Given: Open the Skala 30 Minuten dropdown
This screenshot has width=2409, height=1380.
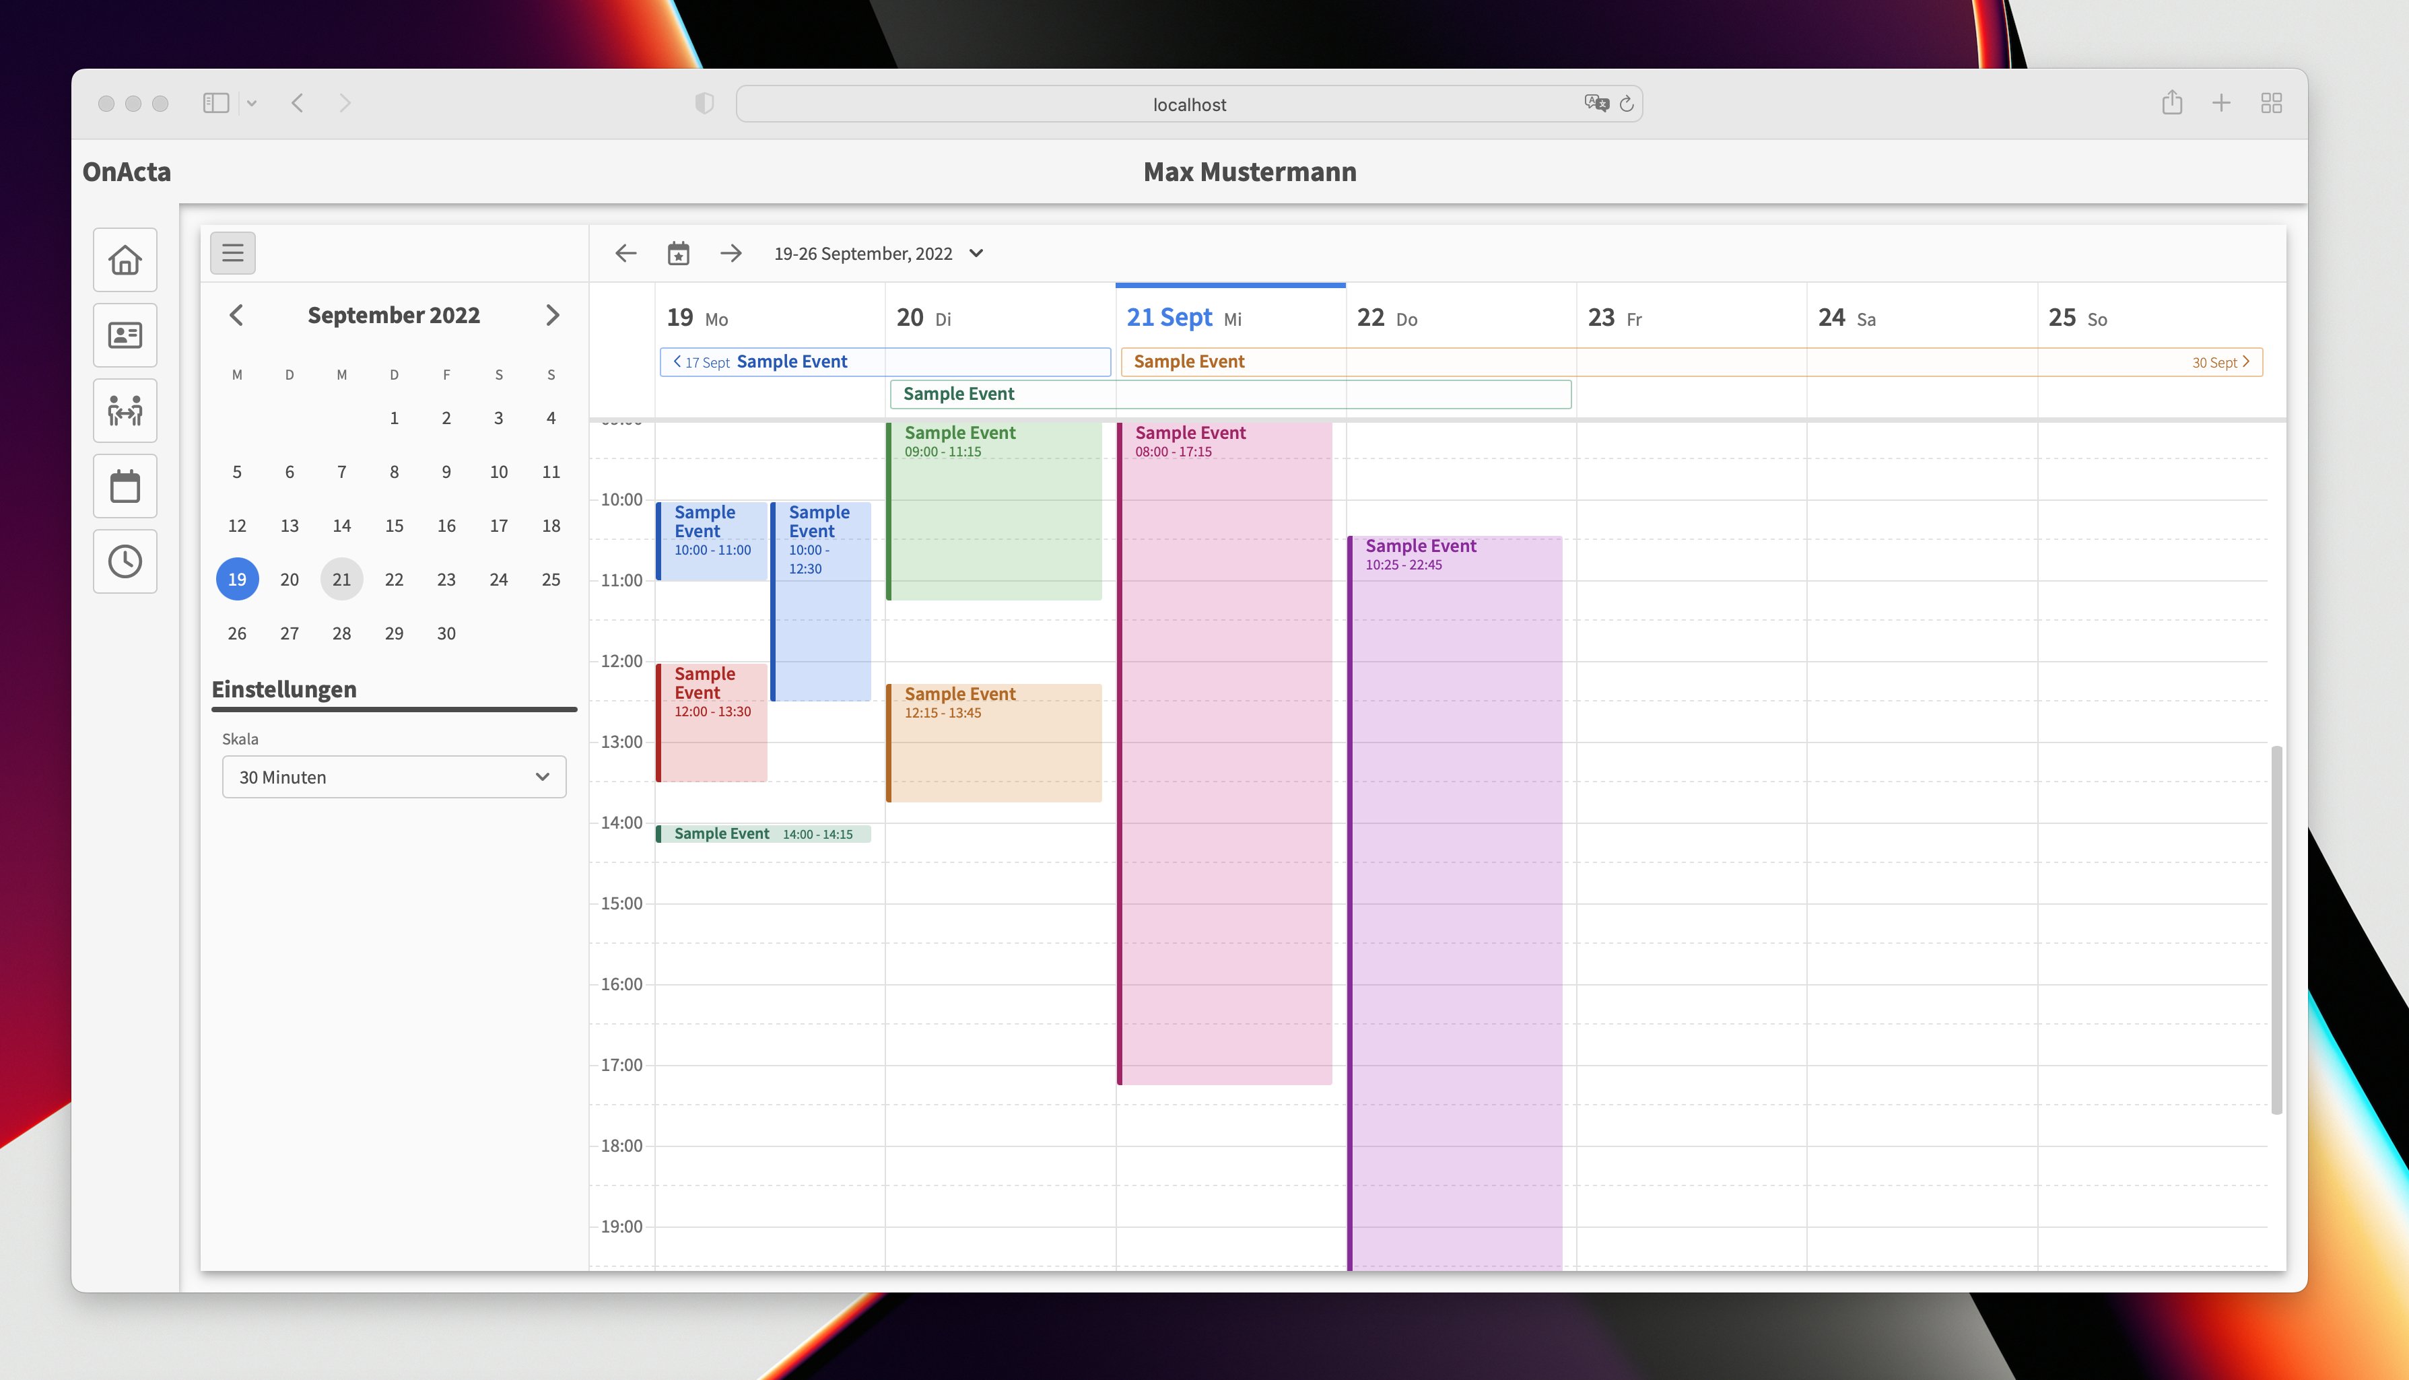Looking at the screenshot, I should (395, 778).
